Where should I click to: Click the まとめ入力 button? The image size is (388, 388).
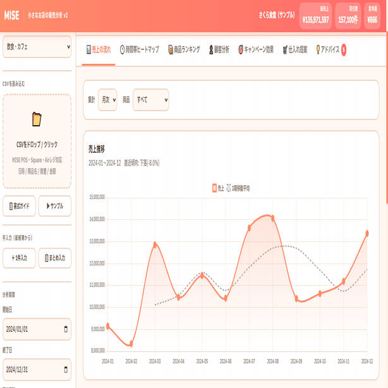coord(55,258)
